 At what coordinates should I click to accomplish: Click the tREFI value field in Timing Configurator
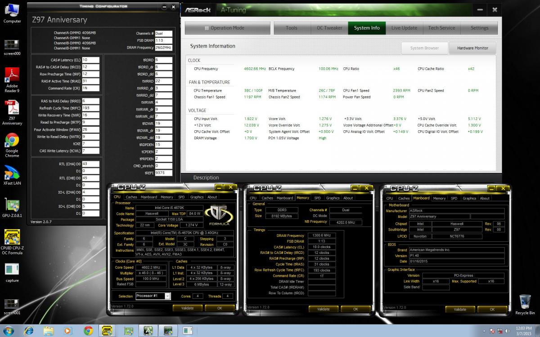coord(163,173)
